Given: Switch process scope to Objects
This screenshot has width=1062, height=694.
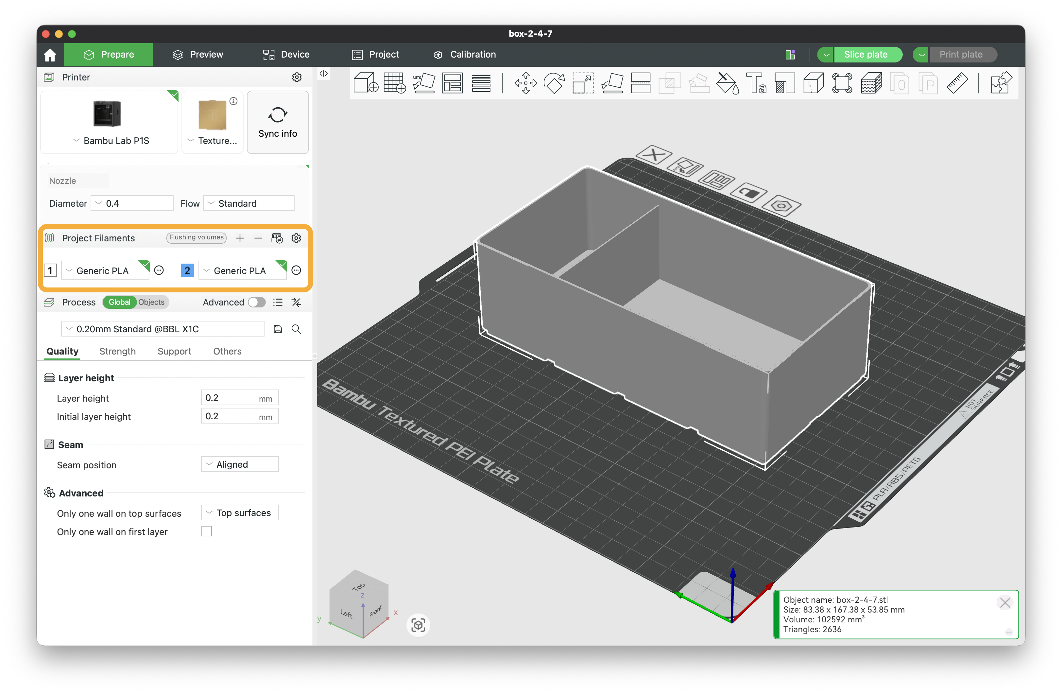Looking at the screenshot, I should click(x=151, y=302).
